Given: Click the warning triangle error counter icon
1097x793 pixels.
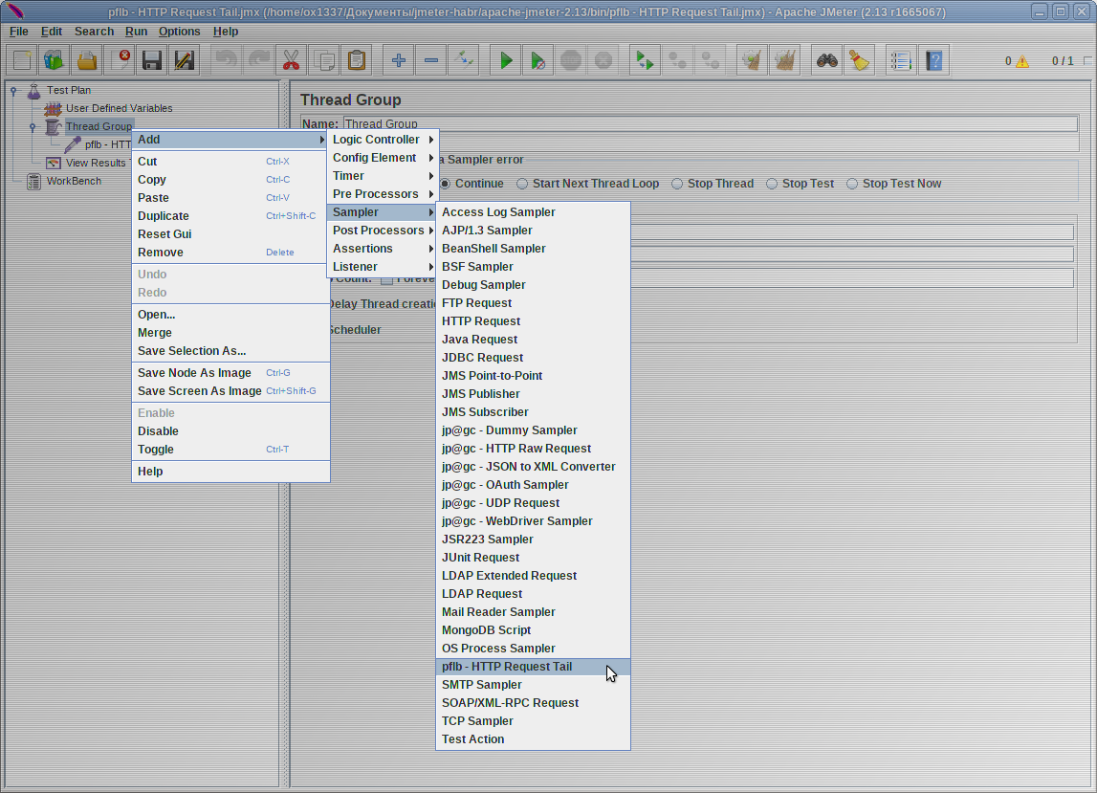Looking at the screenshot, I should point(1022,61).
